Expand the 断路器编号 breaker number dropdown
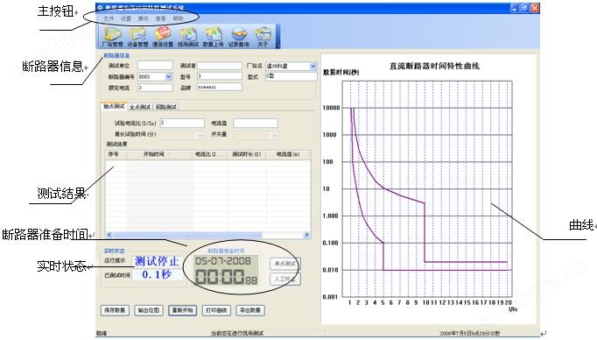The width and height of the screenshot is (597, 340). pyautogui.click(x=169, y=76)
